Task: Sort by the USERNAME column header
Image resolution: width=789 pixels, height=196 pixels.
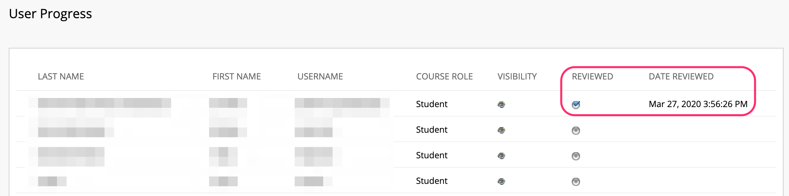Action: [320, 76]
